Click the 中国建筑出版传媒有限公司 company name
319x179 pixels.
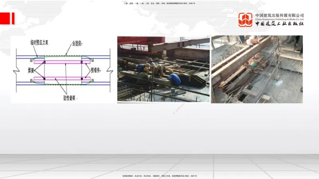[280, 16]
